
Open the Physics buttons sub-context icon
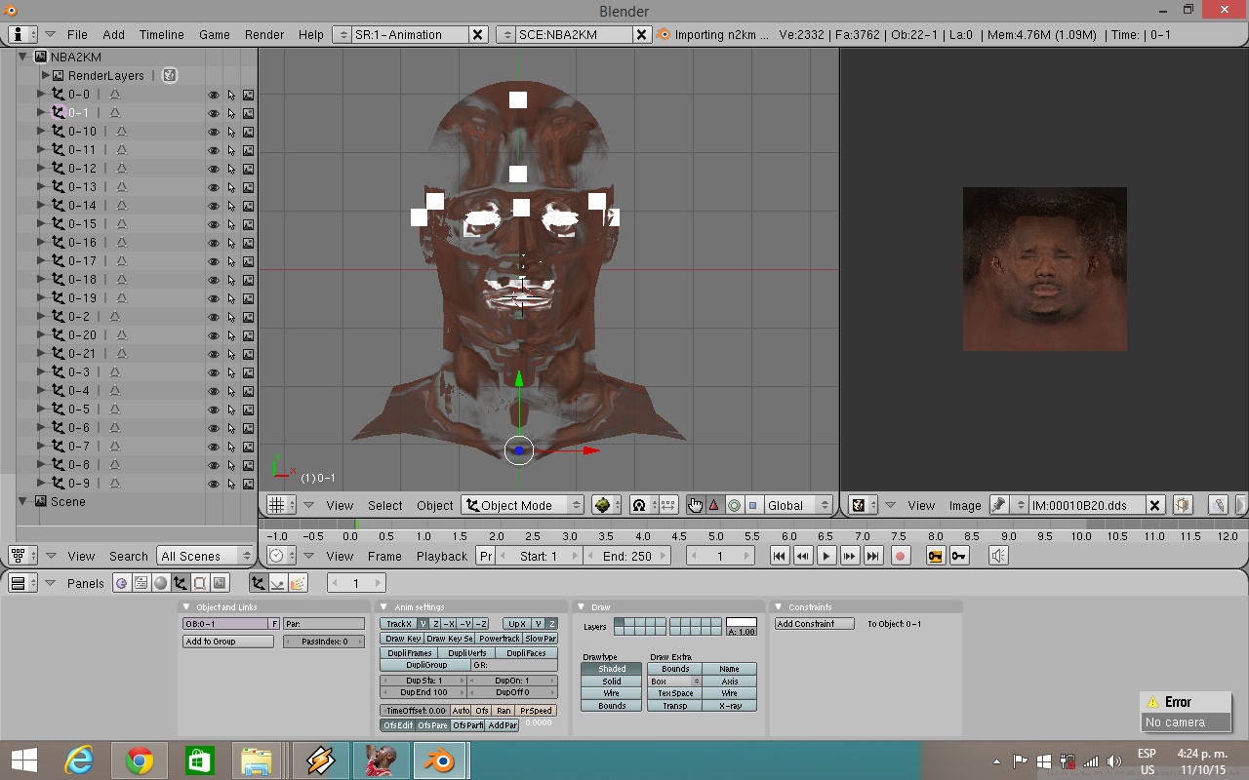coord(278,583)
